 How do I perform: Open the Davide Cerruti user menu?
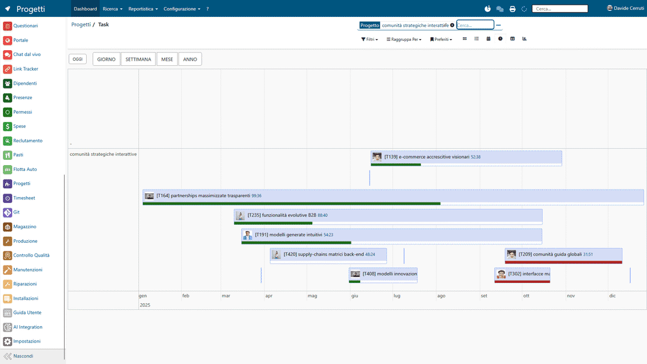coord(625,8)
